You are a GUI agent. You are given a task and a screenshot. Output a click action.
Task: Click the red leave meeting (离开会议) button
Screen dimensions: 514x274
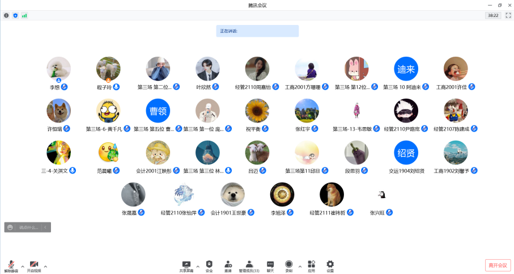click(498, 265)
